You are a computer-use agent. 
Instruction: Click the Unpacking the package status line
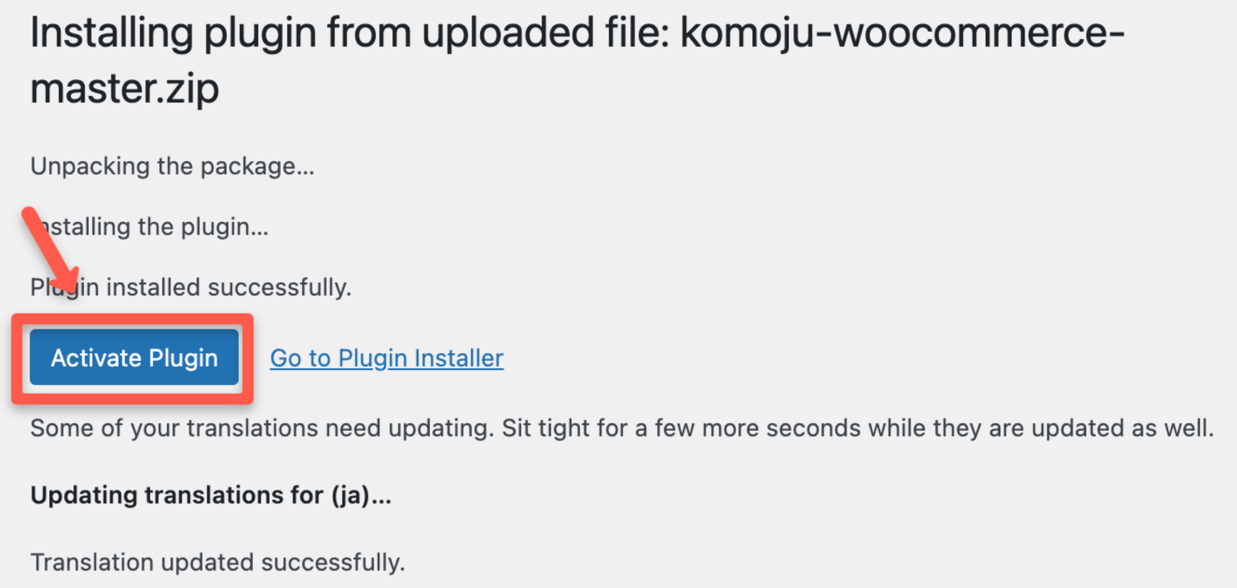pos(172,167)
